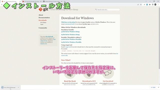Click the 'Click here to download' link

tap(68, 22)
